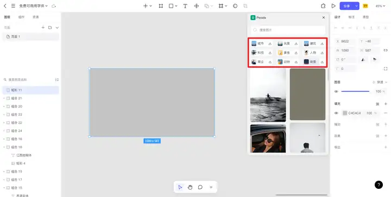The height and width of the screenshot is (197, 391).
Task: Switch to the 标注 tab
Action: [x=351, y=17]
